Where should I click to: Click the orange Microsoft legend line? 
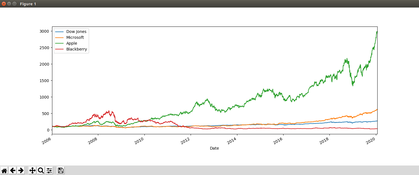[60, 37]
